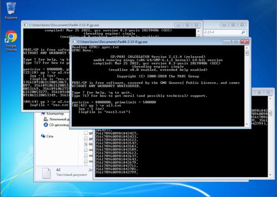277x197 pixels.
Task: Click the front gp.exe scrollbar thumb
Action: (x=247, y=53)
